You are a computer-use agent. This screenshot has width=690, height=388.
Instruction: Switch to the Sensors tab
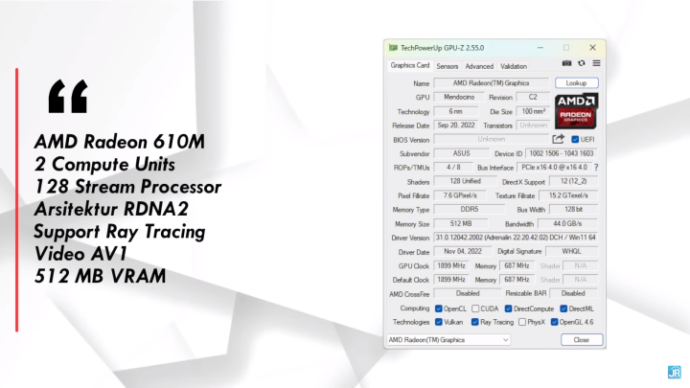448,66
